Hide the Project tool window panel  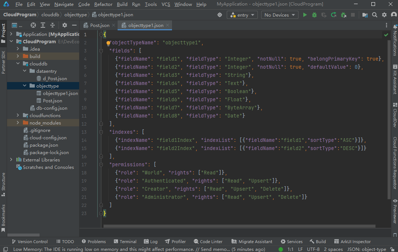click(74, 25)
